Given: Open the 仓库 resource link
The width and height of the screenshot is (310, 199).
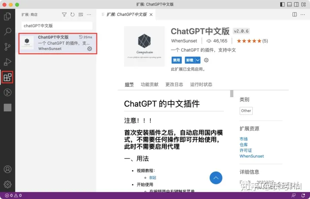Looking at the screenshot, I should 244,145.
